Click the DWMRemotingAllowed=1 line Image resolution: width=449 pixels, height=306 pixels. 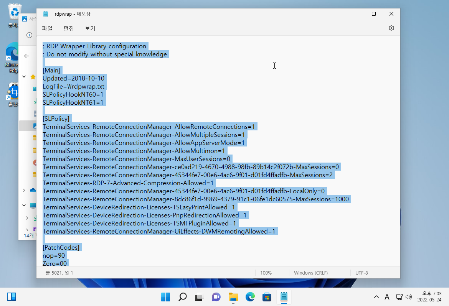point(159,231)
